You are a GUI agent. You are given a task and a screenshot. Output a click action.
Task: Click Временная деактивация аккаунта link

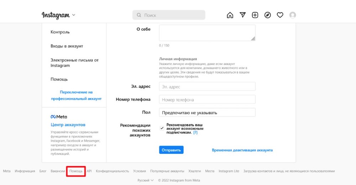tap(242, 150)
